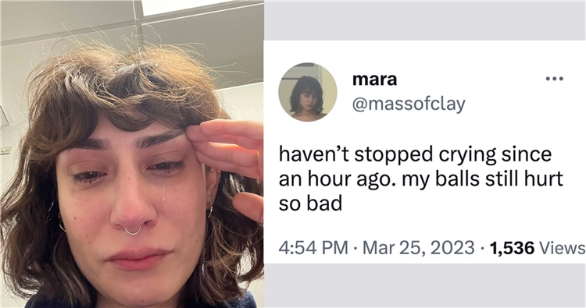The width and height of the screenshot is (586, 308).
Task: Open the 1,536 view count number
Action: pos(512,248)
